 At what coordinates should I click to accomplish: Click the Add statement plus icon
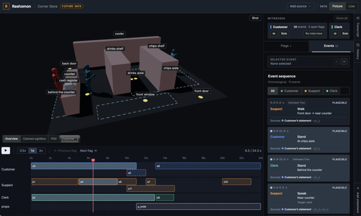point(357,188)
